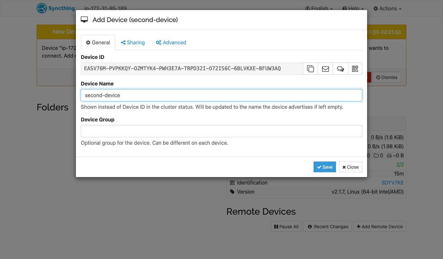This screenshot has height=259, width=443.
Task: Pause All remote devices
Action: click(x=286, y=227)
